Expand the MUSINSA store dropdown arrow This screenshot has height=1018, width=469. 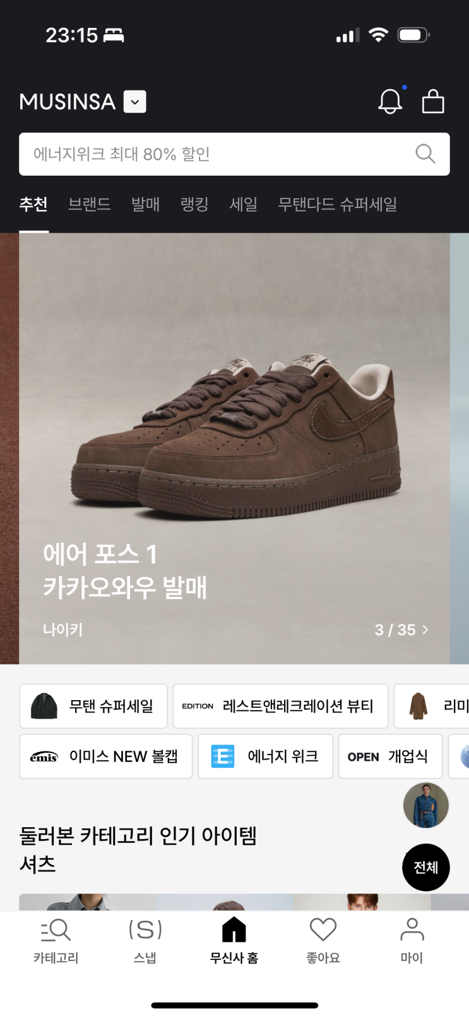coord(135,102)
